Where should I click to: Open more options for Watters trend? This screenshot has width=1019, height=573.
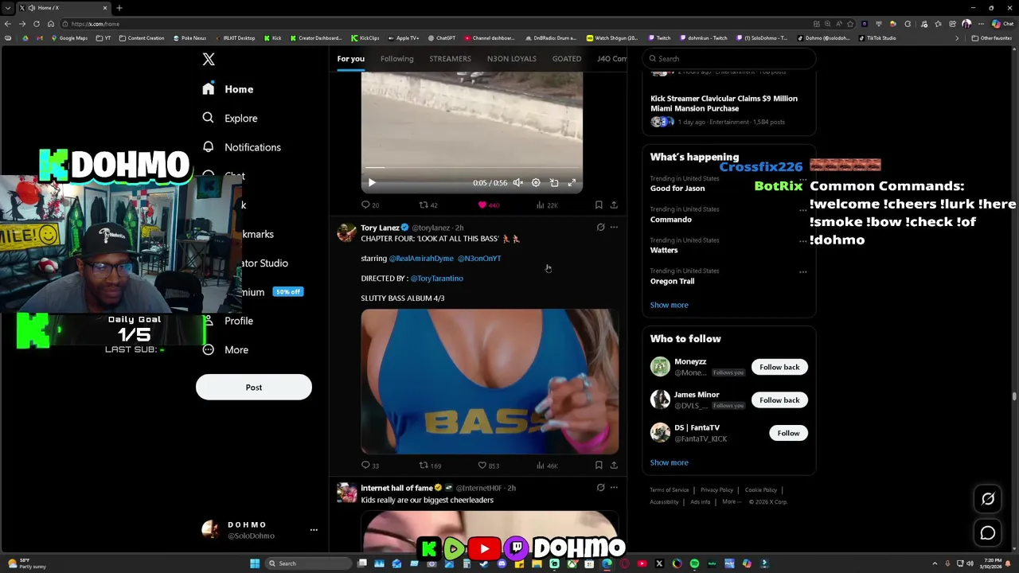[x=802, y=241]
